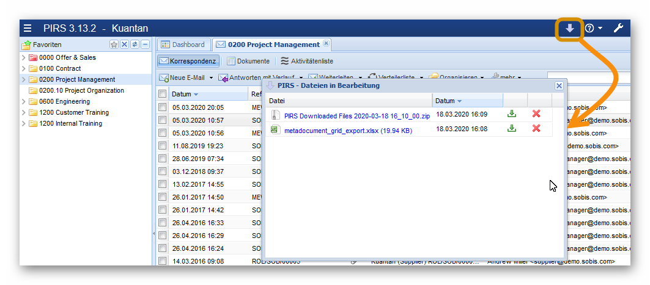Click the Neue E-Mail button
The height and width of the screenshot is (285, 650).
[x=182, y=78]
